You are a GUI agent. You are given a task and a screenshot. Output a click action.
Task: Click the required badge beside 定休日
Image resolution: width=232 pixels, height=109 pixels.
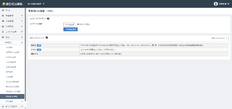pyautogui.click(x=39, y=46)
